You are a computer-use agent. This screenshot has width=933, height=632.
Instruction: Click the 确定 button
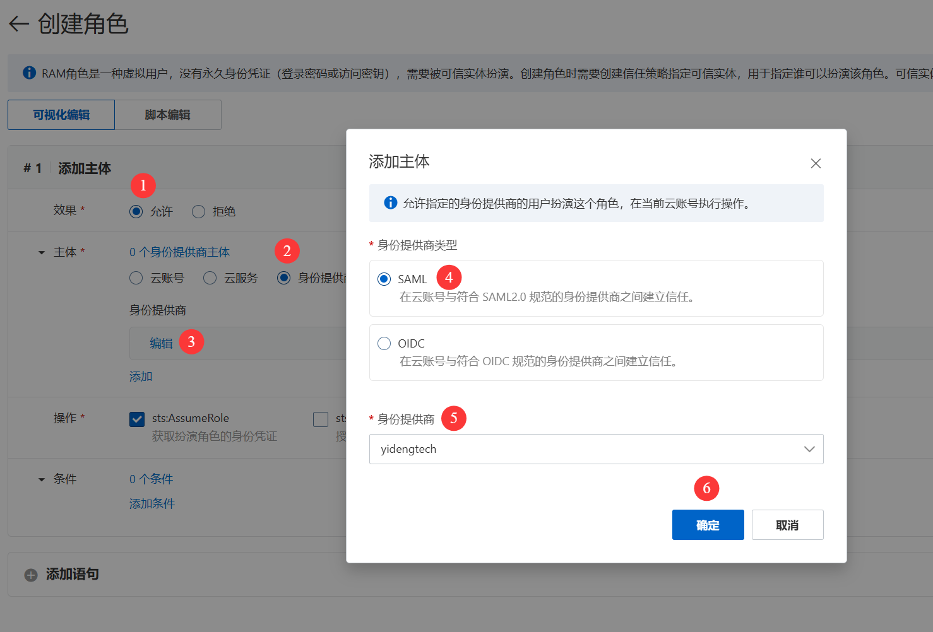coord(708,525)
